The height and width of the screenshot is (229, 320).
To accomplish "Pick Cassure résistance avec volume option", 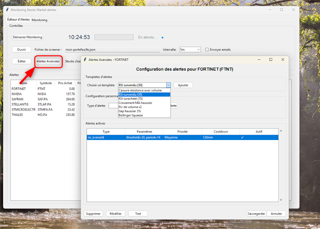I will [x=140, y=90].
